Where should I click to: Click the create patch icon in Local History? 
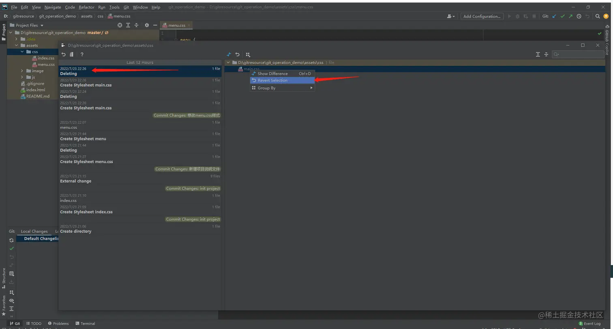click(72, 54)
